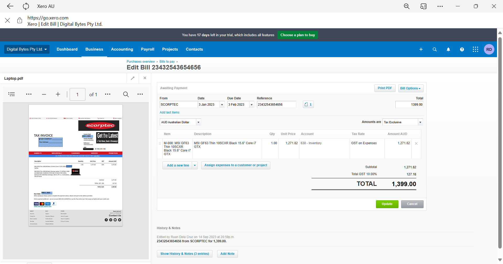Follow the Bills to pay breadcrumb link

click(167, 62)
